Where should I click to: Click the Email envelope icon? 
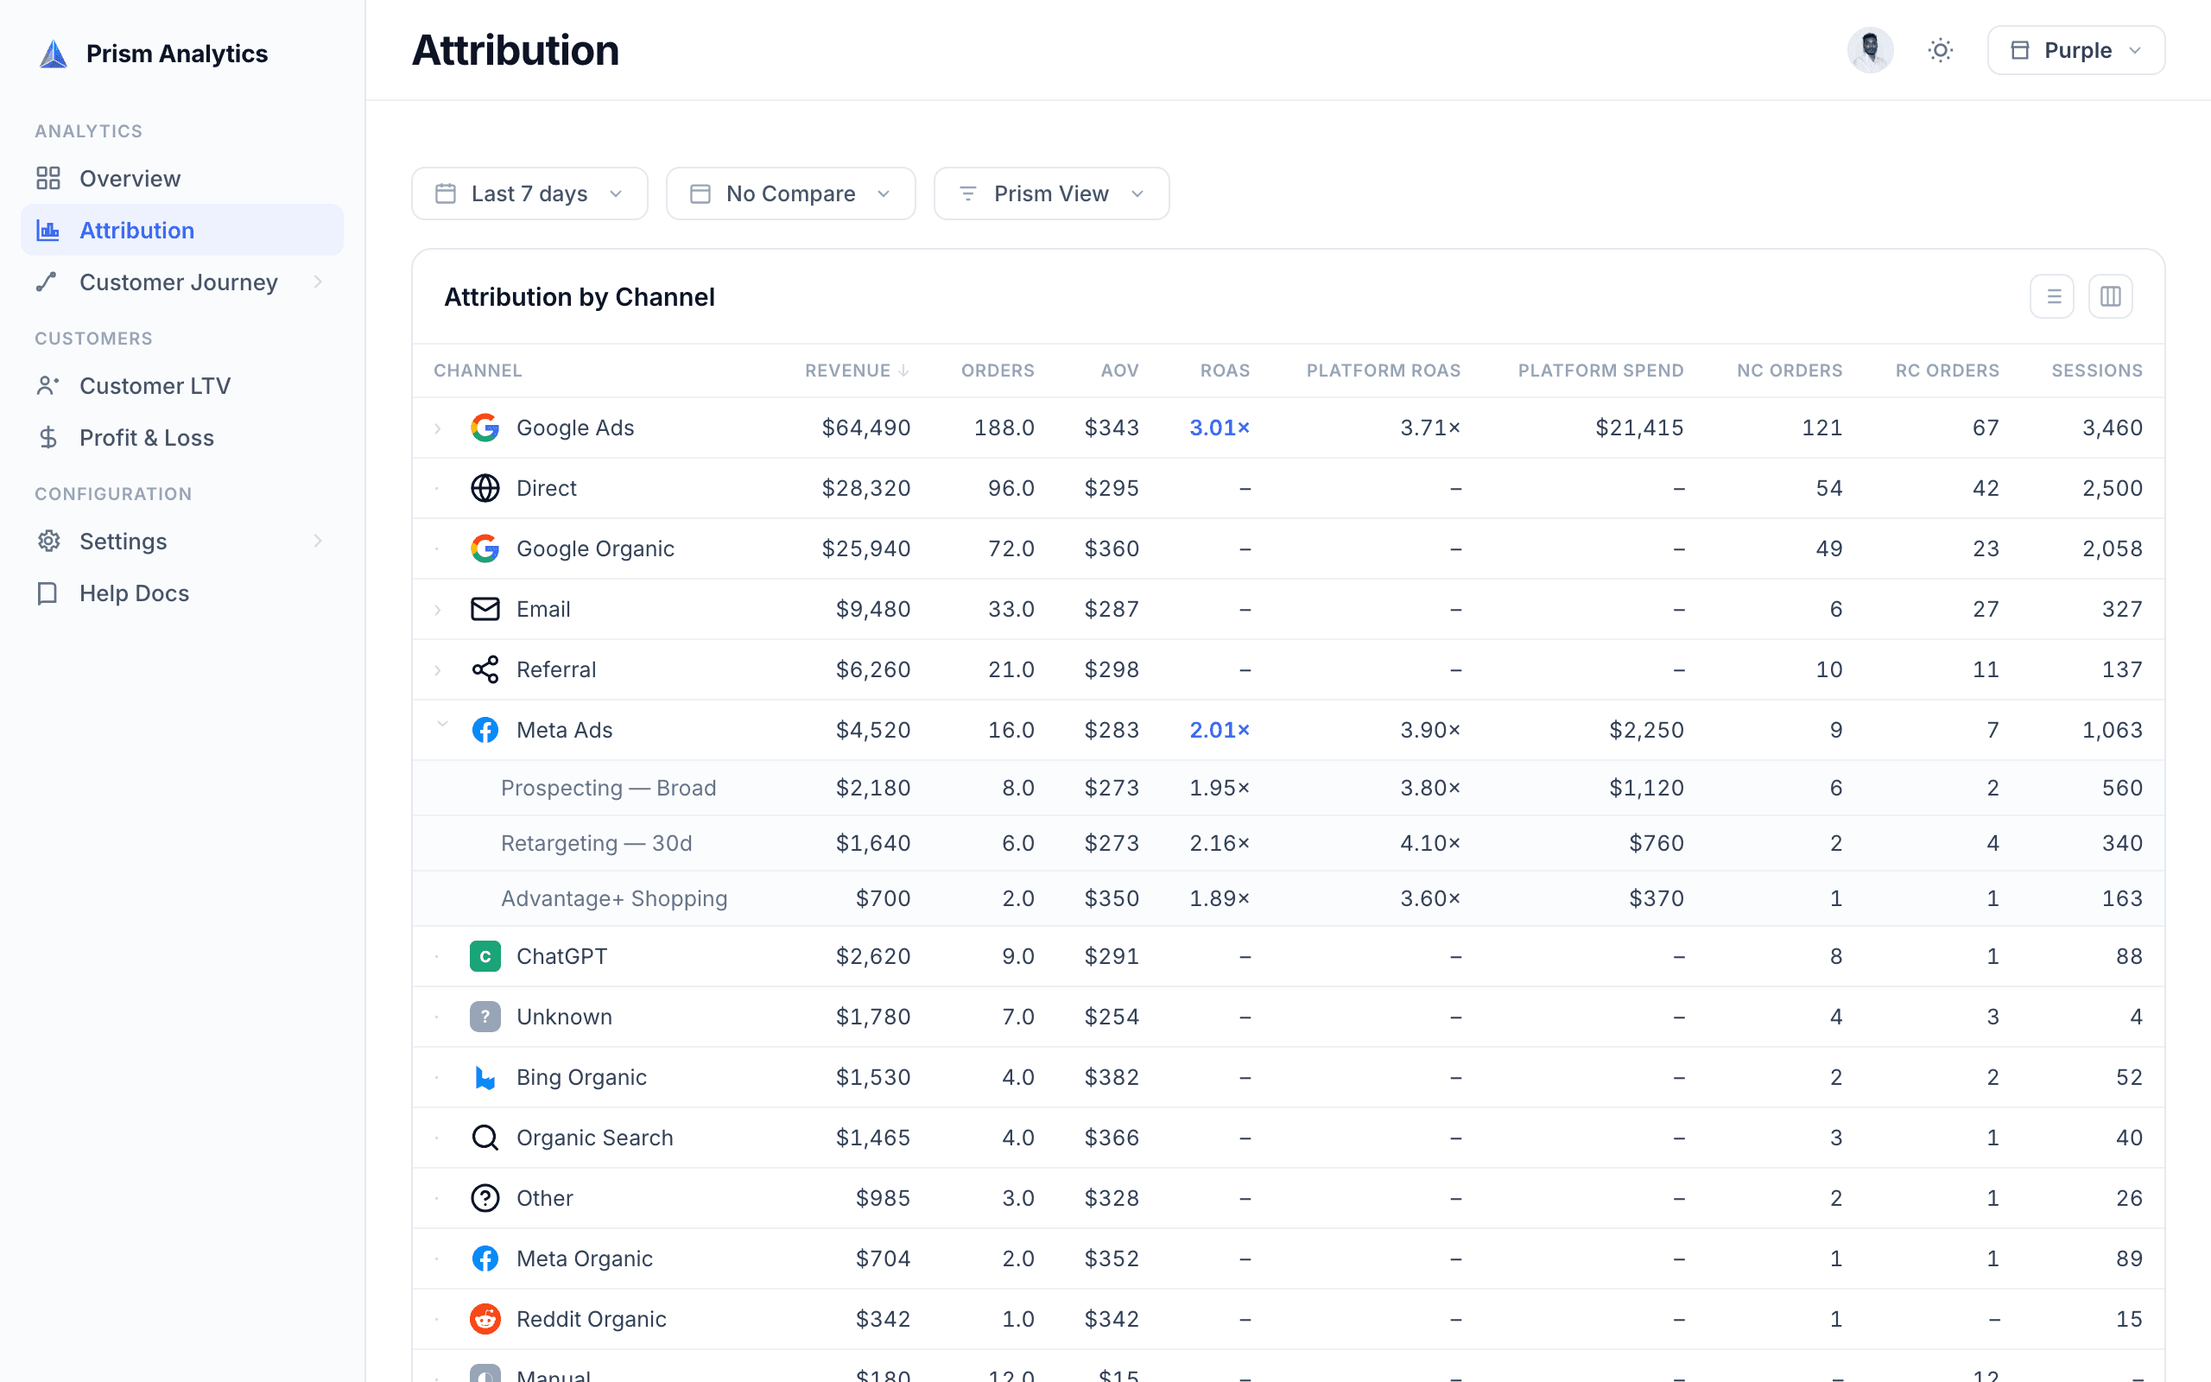click(485, 609)
